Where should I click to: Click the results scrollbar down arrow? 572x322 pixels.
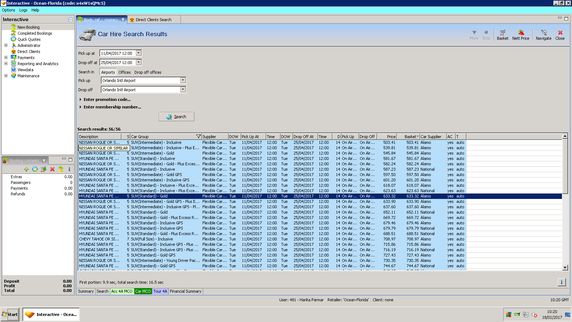click(565, 267)
